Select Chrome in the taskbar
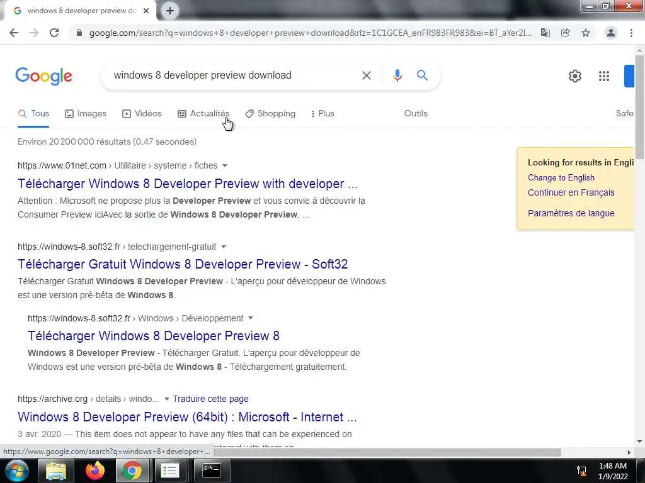The width and height of the screenshot is (645, 483). pyautogui.click(x=132, y=470)
